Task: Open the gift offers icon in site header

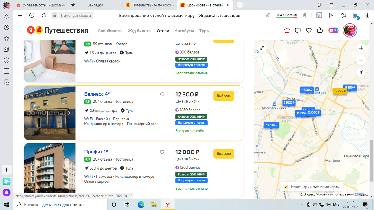Action: [287, 30]
